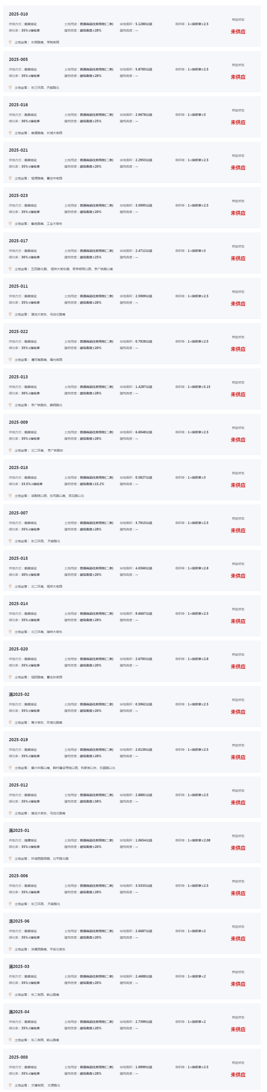Click 未供应 status for parcel 2025-009
This screenshot has height=1092, width=267.
click(238, 440)
